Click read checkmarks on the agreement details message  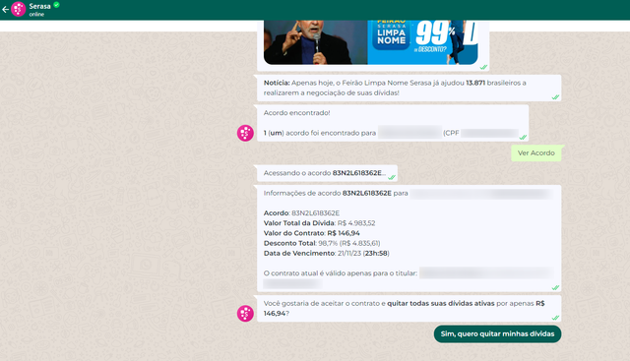555,287
